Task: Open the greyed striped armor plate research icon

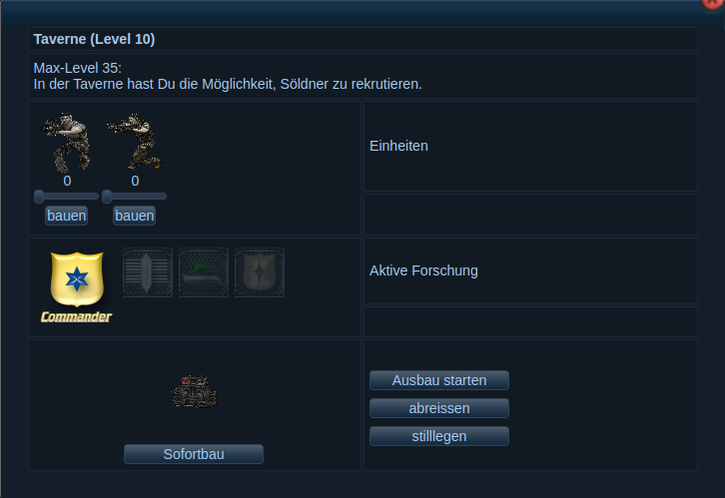Action: tap(148, 272)
